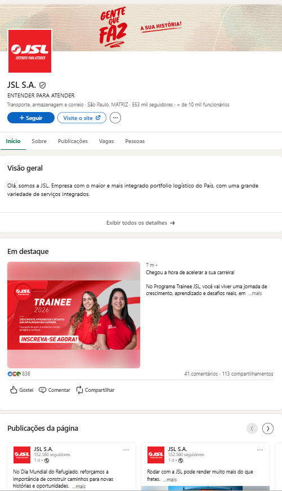282x491 pixels.
Task: Expand featured post text with …mais
Action: [255, 293]
